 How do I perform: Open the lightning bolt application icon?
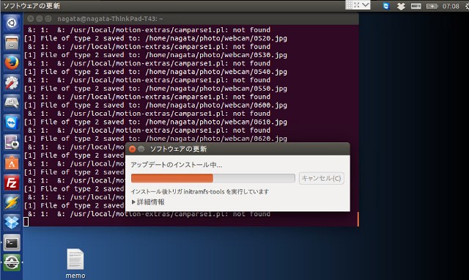[x=12, y=203]
